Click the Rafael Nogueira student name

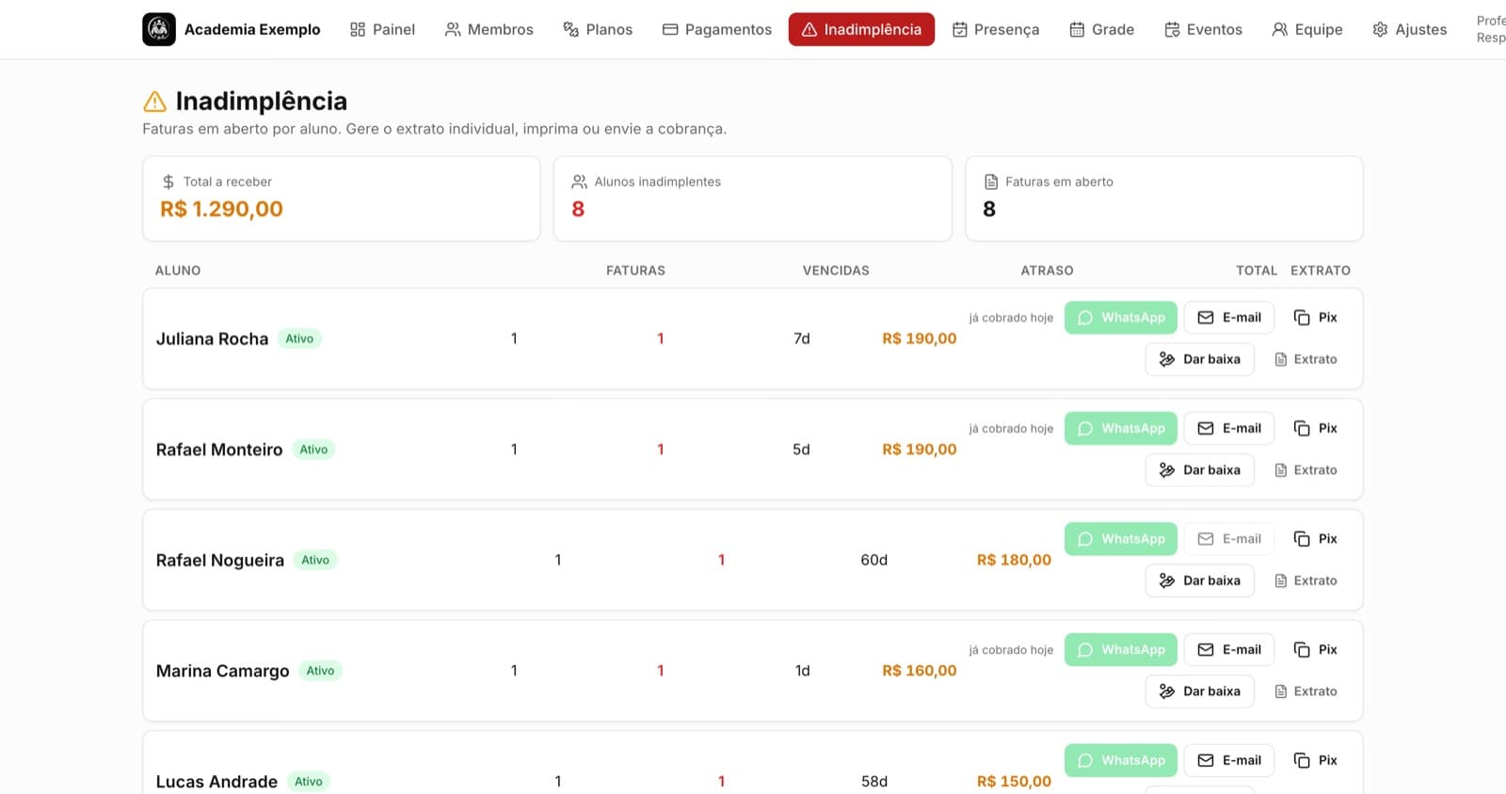click(x=220, y=560)
